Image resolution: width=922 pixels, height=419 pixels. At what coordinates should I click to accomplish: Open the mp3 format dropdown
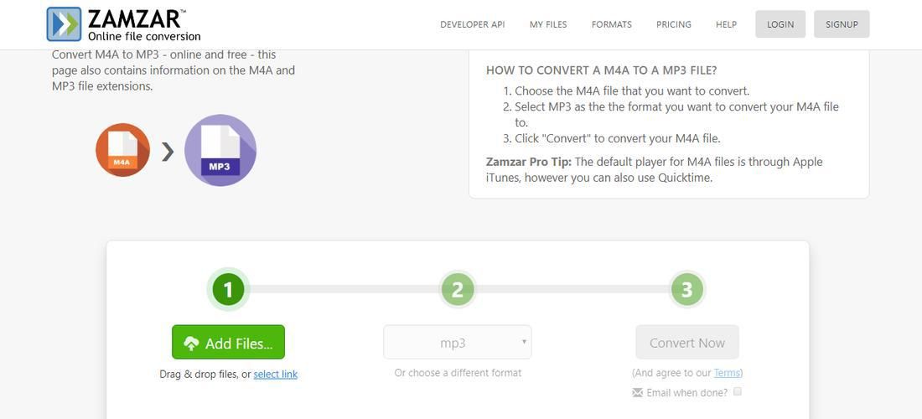click(x=458, y=342)
